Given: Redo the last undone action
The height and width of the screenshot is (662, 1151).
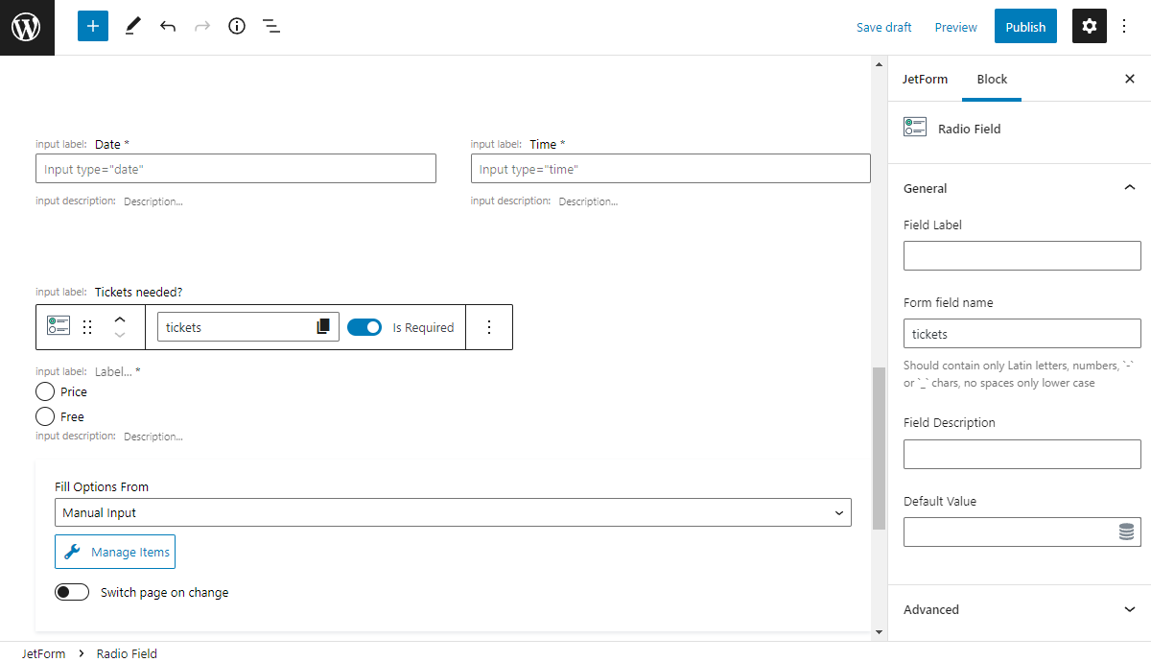Looking at the screenshot, I should pos(202,26).
